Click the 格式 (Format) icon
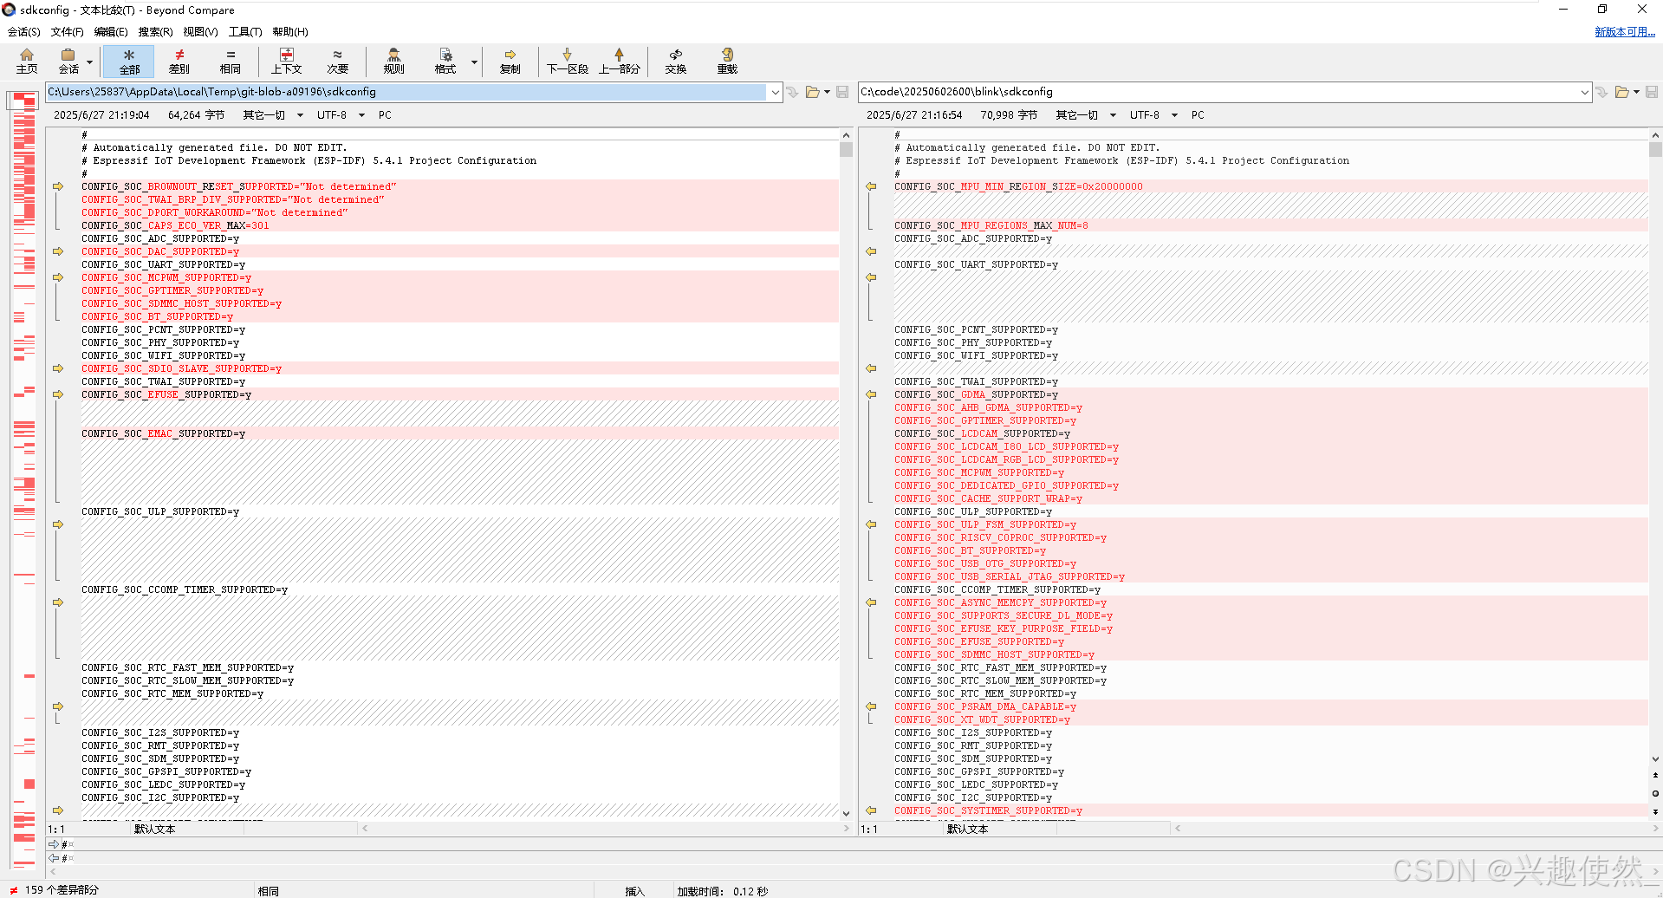 click(445, 62)
